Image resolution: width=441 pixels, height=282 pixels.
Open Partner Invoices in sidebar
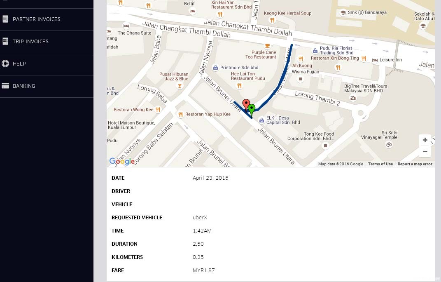point(36,19)
